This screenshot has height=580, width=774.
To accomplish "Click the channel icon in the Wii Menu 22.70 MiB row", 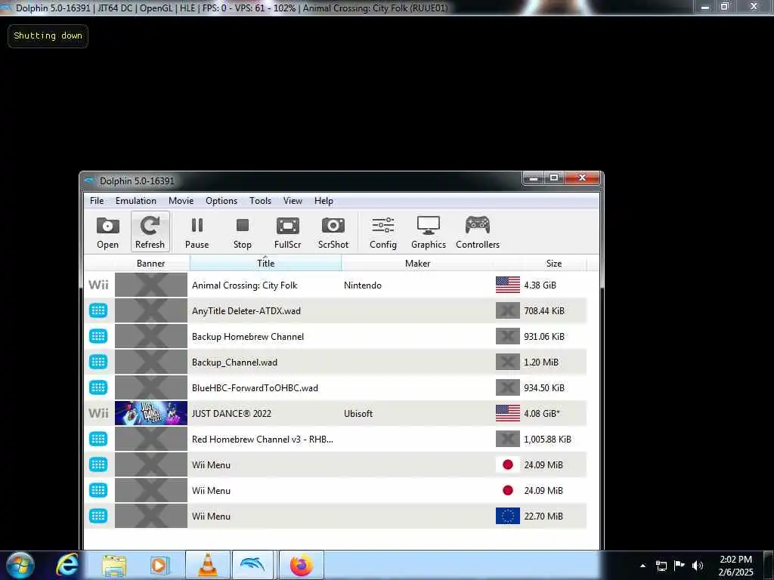I will pyautogui.click(x=98, y=516).
